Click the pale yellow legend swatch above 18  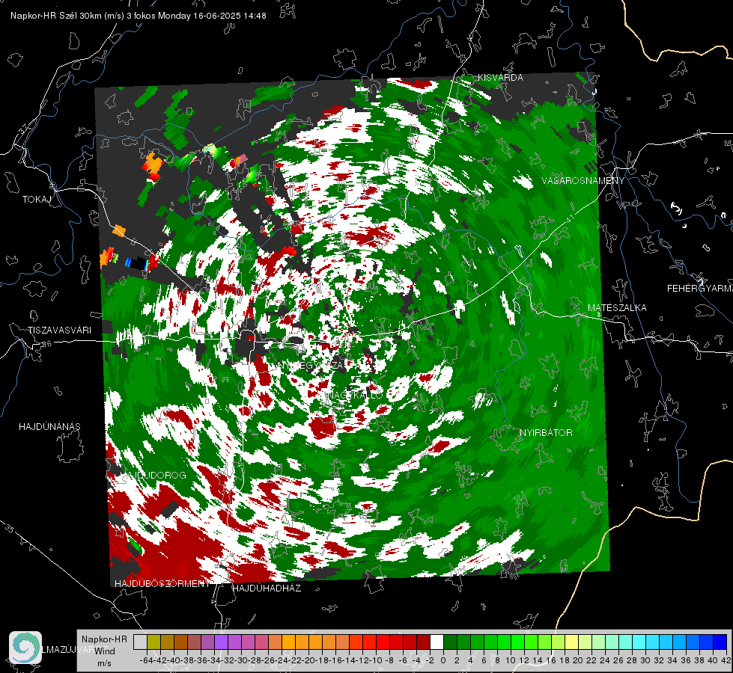pyautogui.click(x=572, y=642)
